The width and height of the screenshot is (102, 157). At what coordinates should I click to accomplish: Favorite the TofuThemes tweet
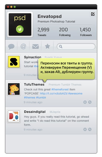[85, 102]
